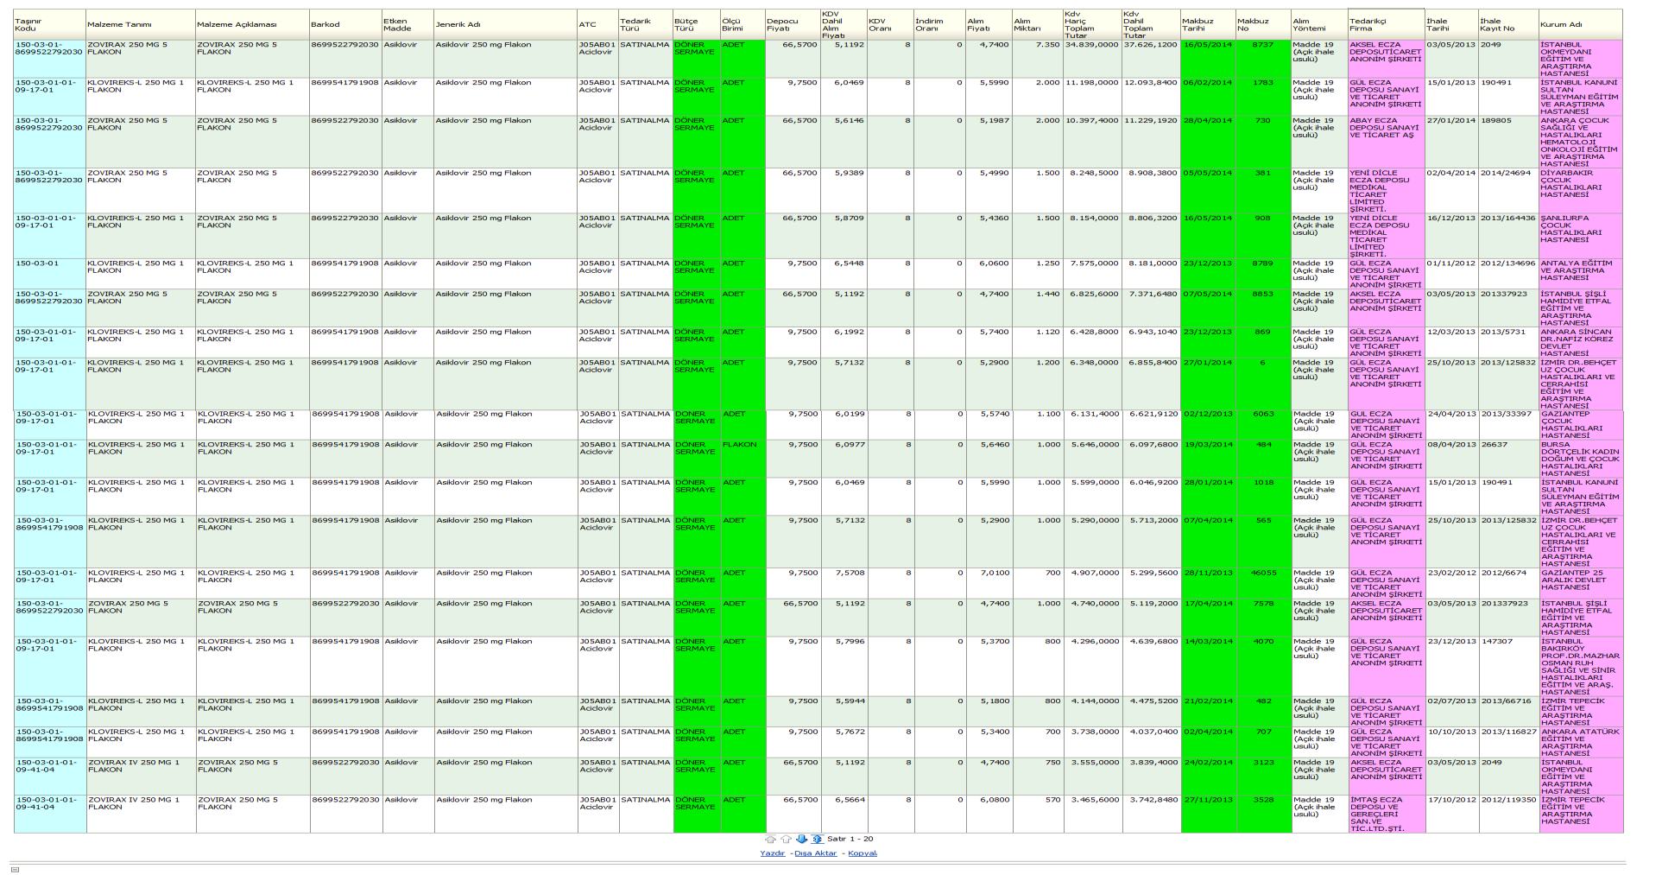This screenshot has width=1662, height=875.
Task: Select ANTALYA EĞİTİM VE ARAŞTIRMA HASTANESİ cell
Action: point(1581,274)
